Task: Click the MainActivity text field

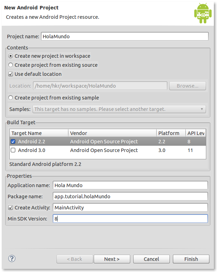Action: tap(130, 207)
